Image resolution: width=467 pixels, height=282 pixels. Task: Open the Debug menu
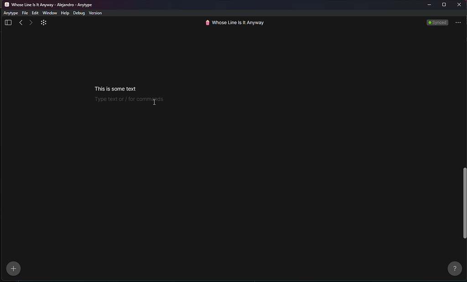(79, 13)
